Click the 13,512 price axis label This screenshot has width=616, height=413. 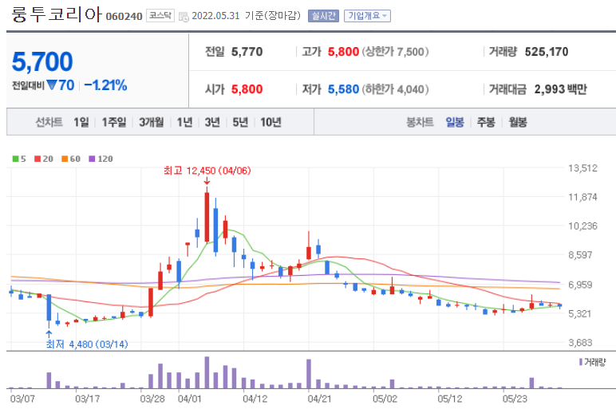tap(582, 168)
